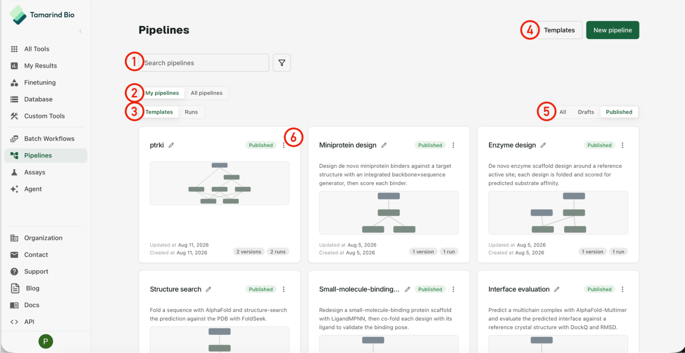Click the 2 versions badge on ptrki
This screenshot has height=353, width=685.
[249, 252]
